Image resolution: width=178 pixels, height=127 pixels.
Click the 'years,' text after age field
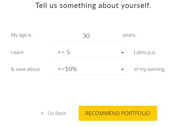pos(130,35)
